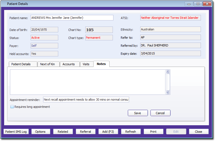Switch to the Patient Details tab
The image size is (215, 141).
(23, 64)
